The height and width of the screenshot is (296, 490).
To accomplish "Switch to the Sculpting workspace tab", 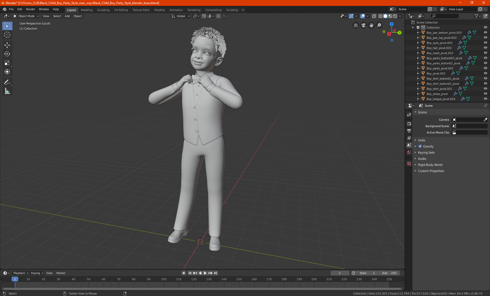I will (x=103, y=10).
